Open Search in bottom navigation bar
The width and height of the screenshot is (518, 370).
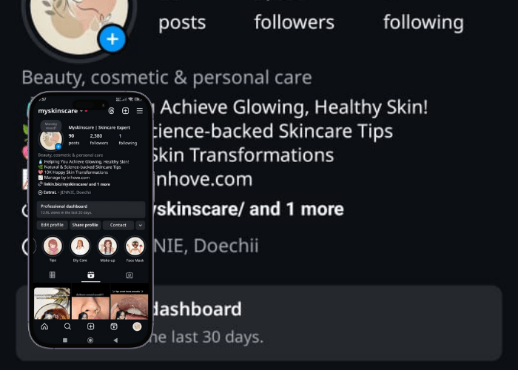(x=67, y=326)
